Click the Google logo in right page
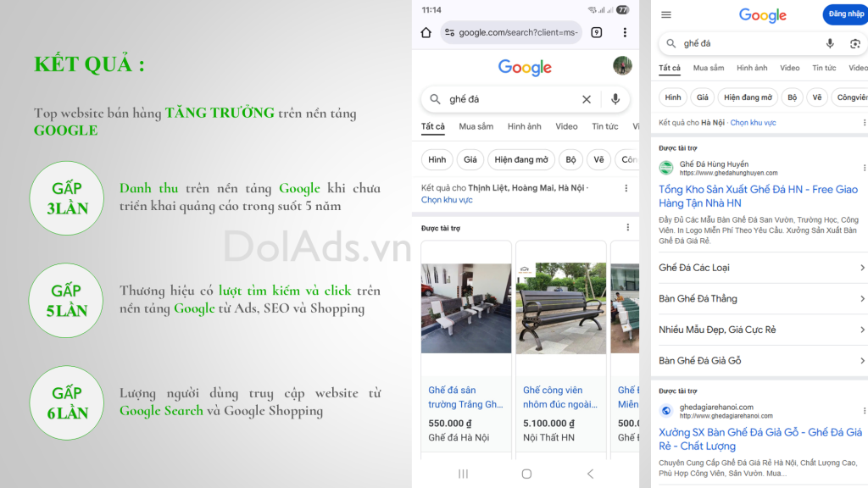 (x=762, y=15)
